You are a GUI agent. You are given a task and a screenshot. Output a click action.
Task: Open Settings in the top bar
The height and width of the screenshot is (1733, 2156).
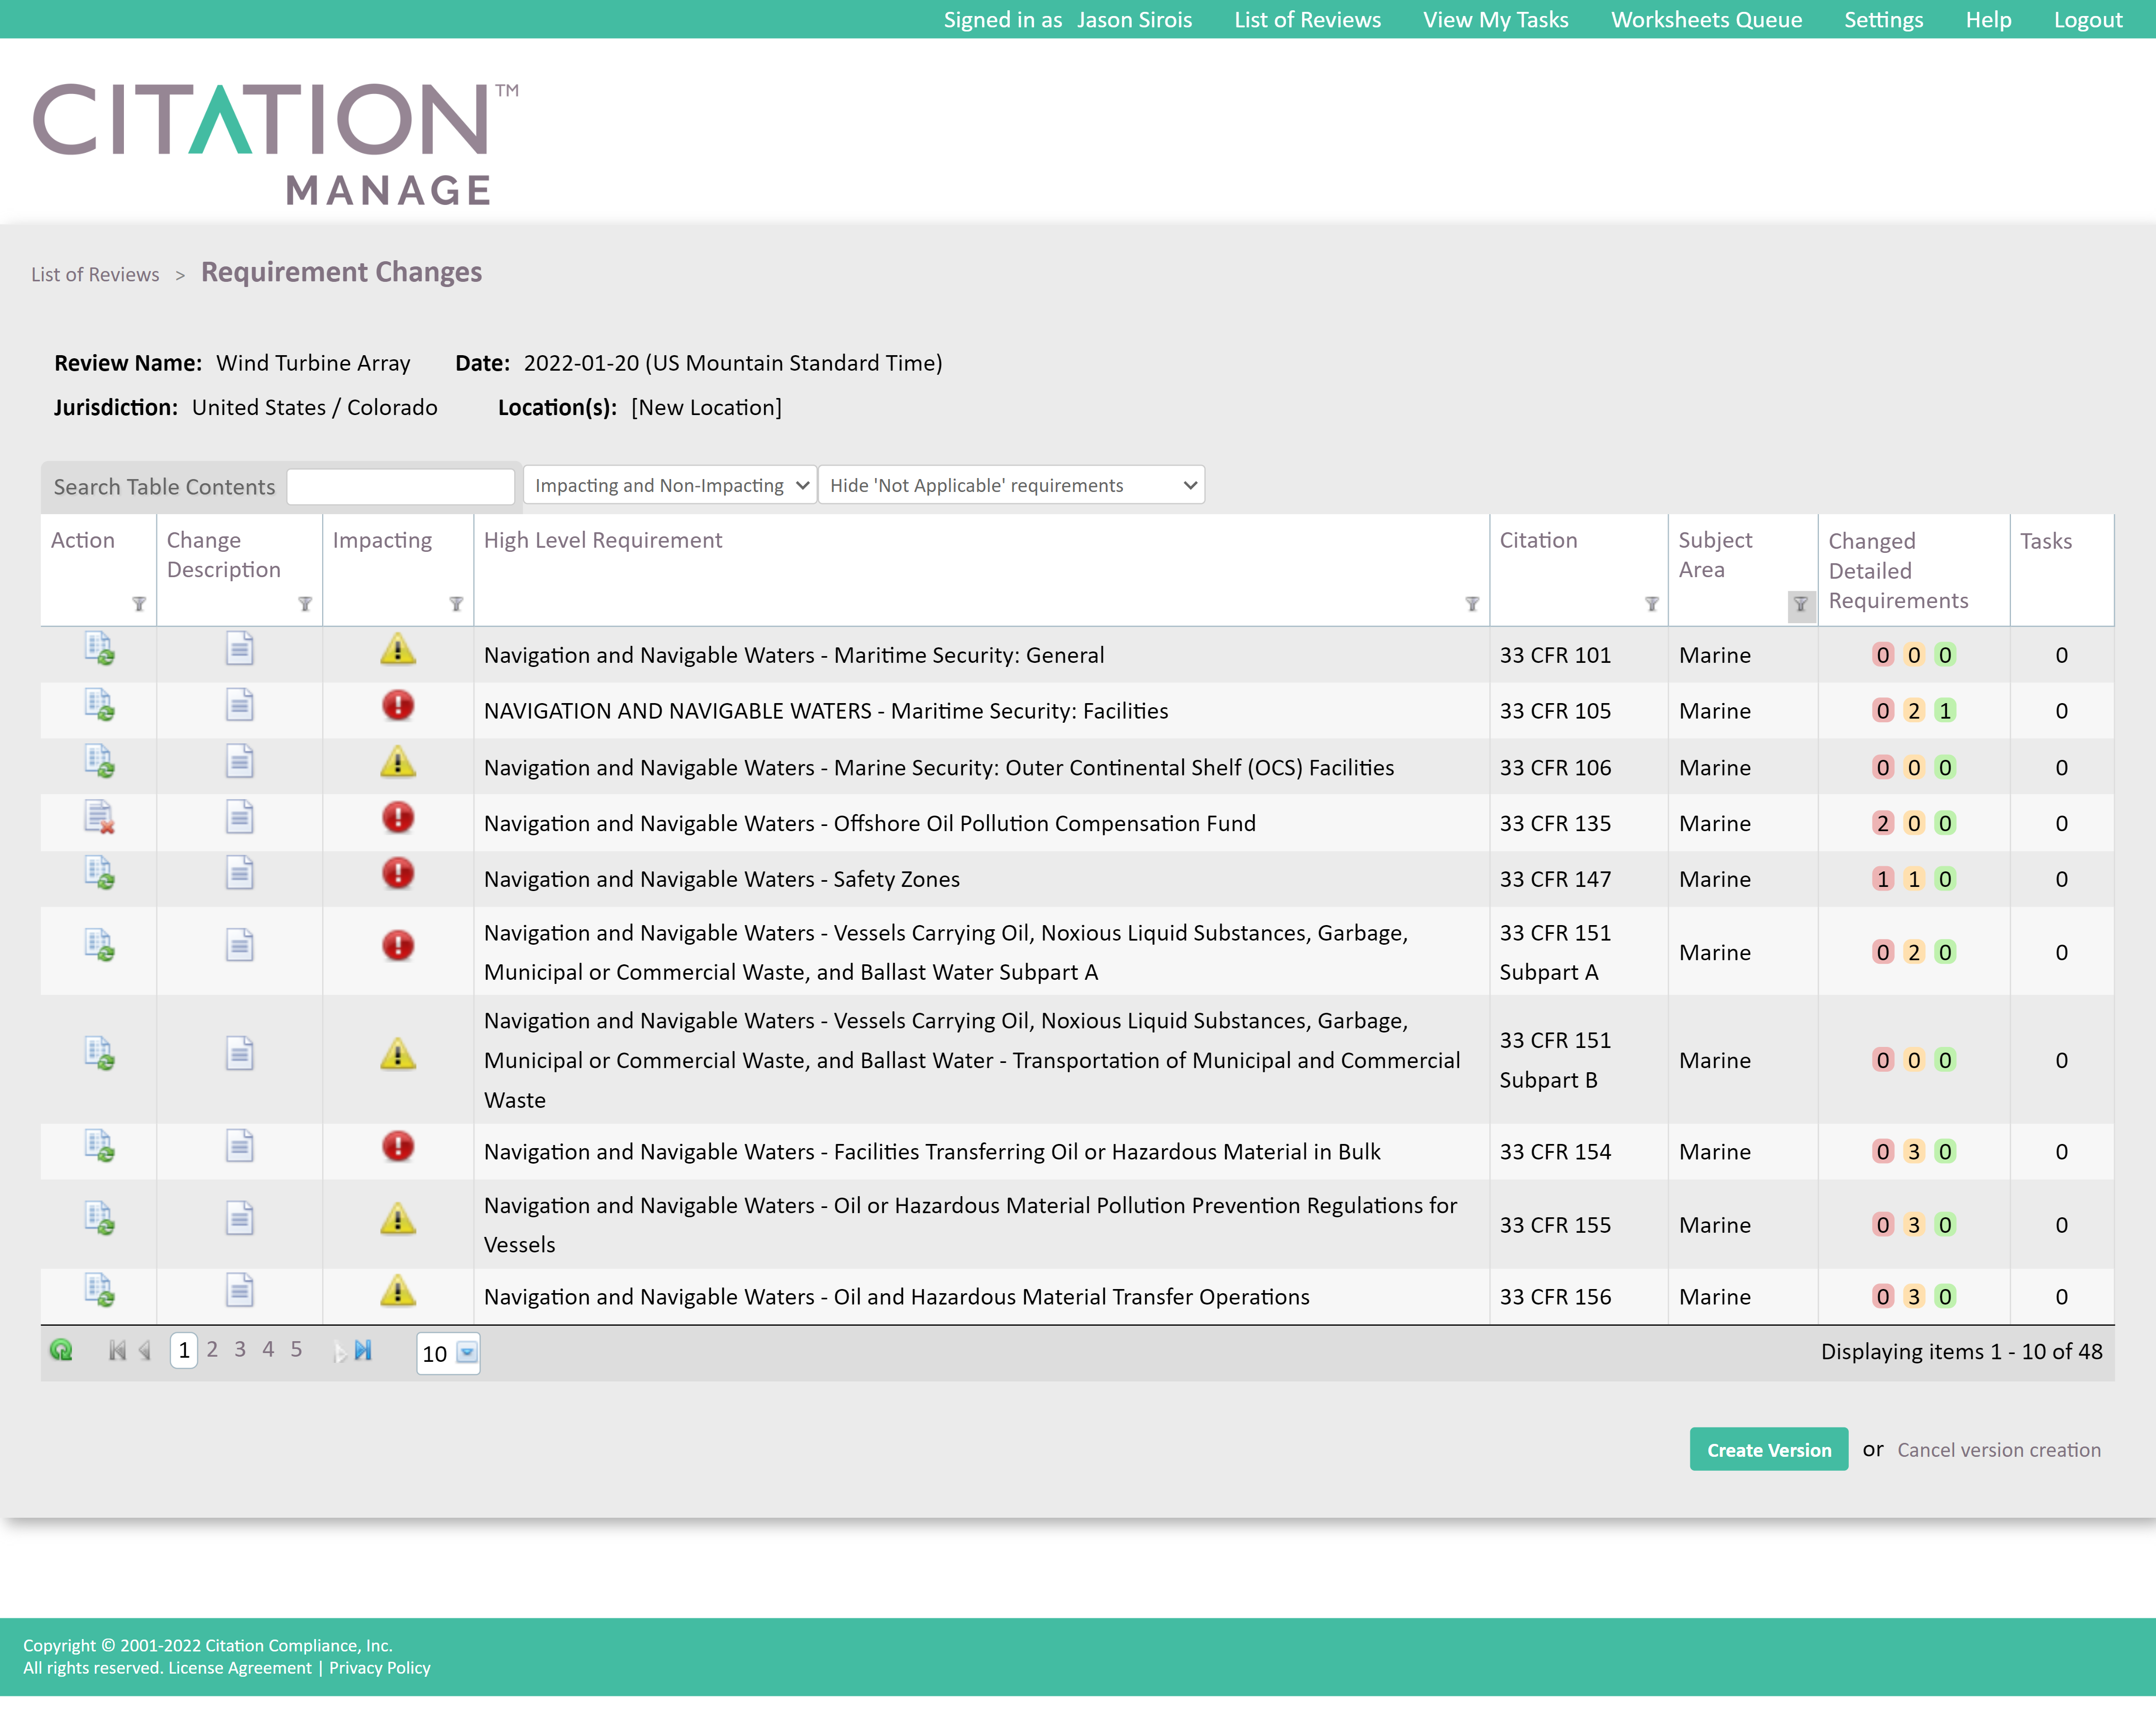[1883, 20]
